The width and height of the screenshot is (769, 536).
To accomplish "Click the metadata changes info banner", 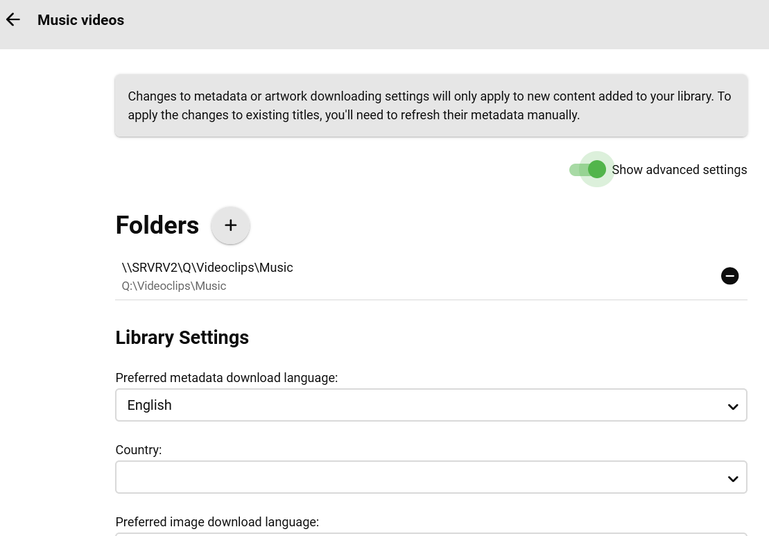I will click(431, 105).
